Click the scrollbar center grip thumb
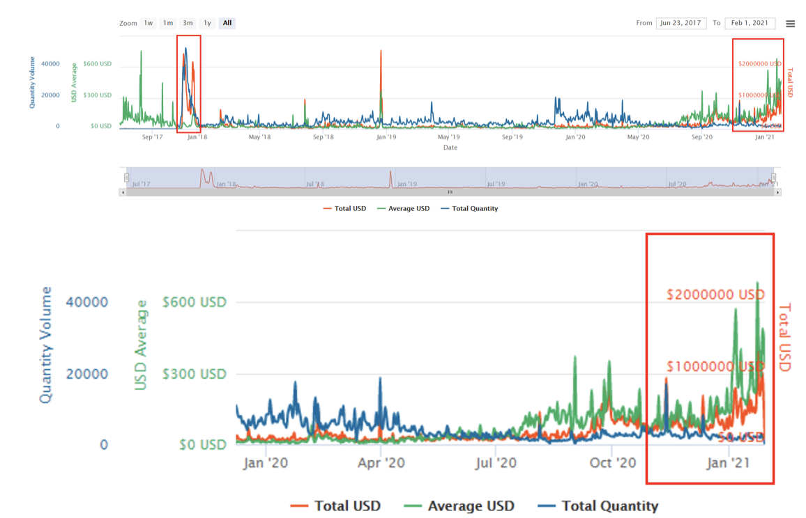 [x=450, y=192]
